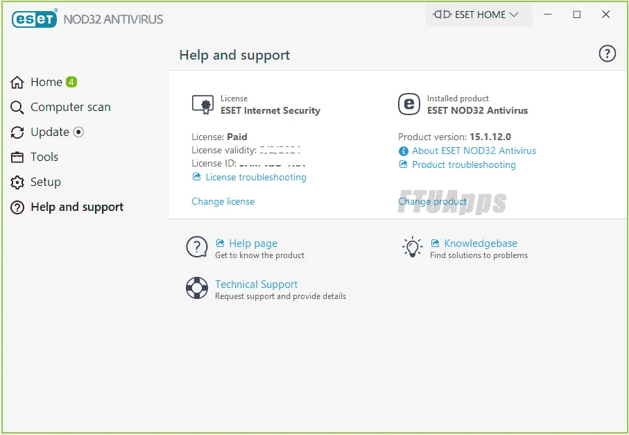Screen dimensions: 629x435
Task: Maximize the ESET window
Action: click(577, 15)
